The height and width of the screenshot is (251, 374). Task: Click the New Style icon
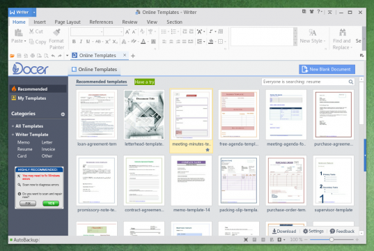click(x=312, y=32)
